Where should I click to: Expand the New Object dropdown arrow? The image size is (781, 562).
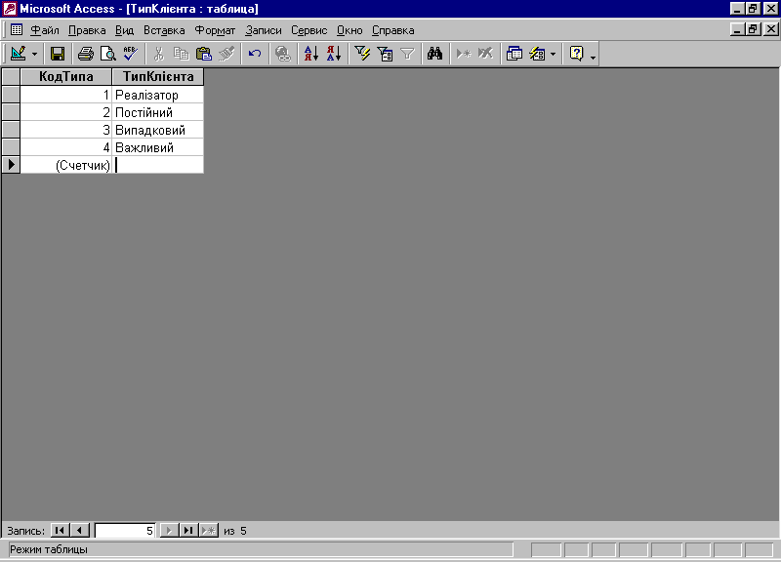tap(553, 54)
